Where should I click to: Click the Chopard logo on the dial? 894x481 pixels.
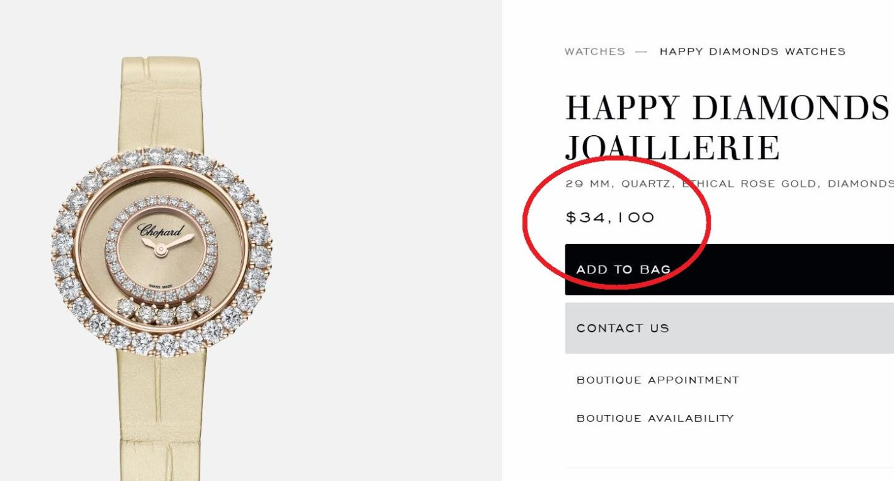pos(161,230)
